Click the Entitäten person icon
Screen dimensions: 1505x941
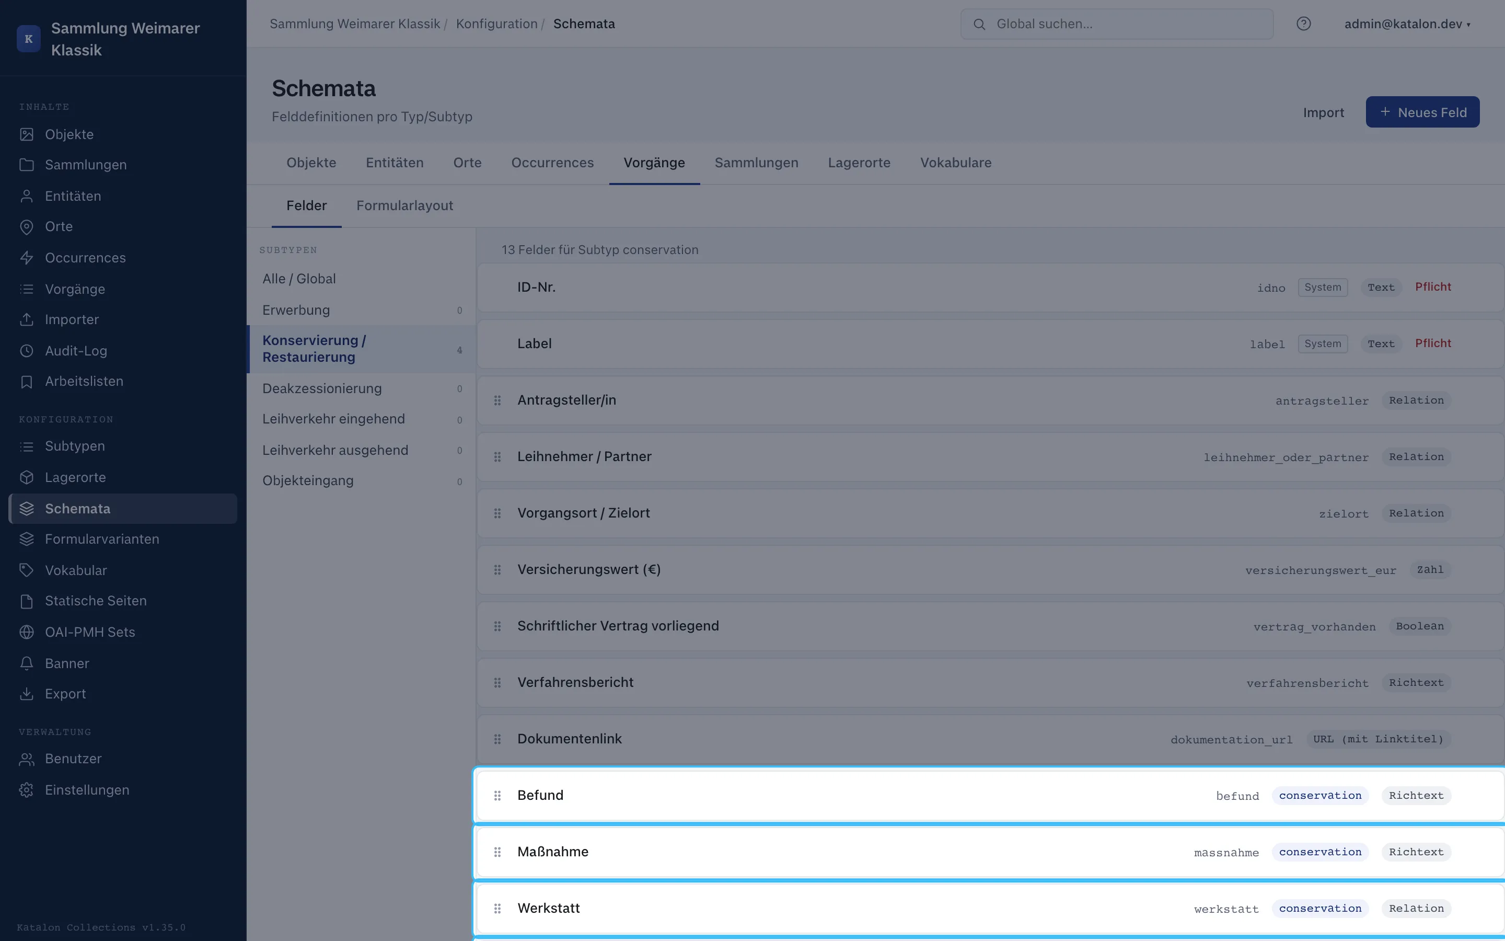(26, 196)
